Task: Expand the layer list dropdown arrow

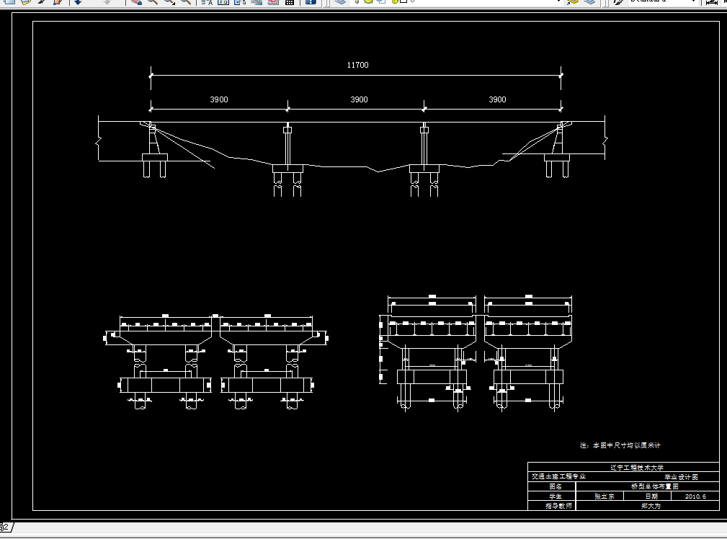Action: point(558,1)
